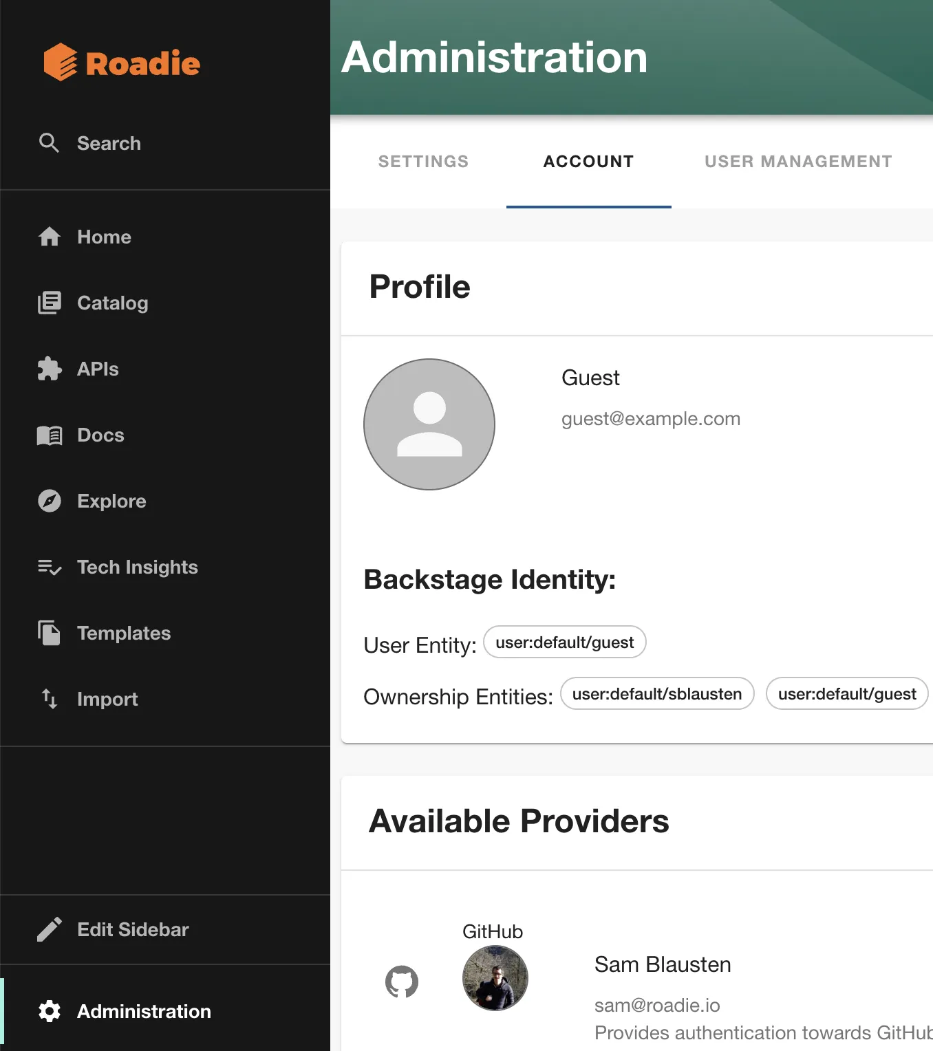
Task: Select the Home icon in the sidebar
Action: [x=49, y=237]
